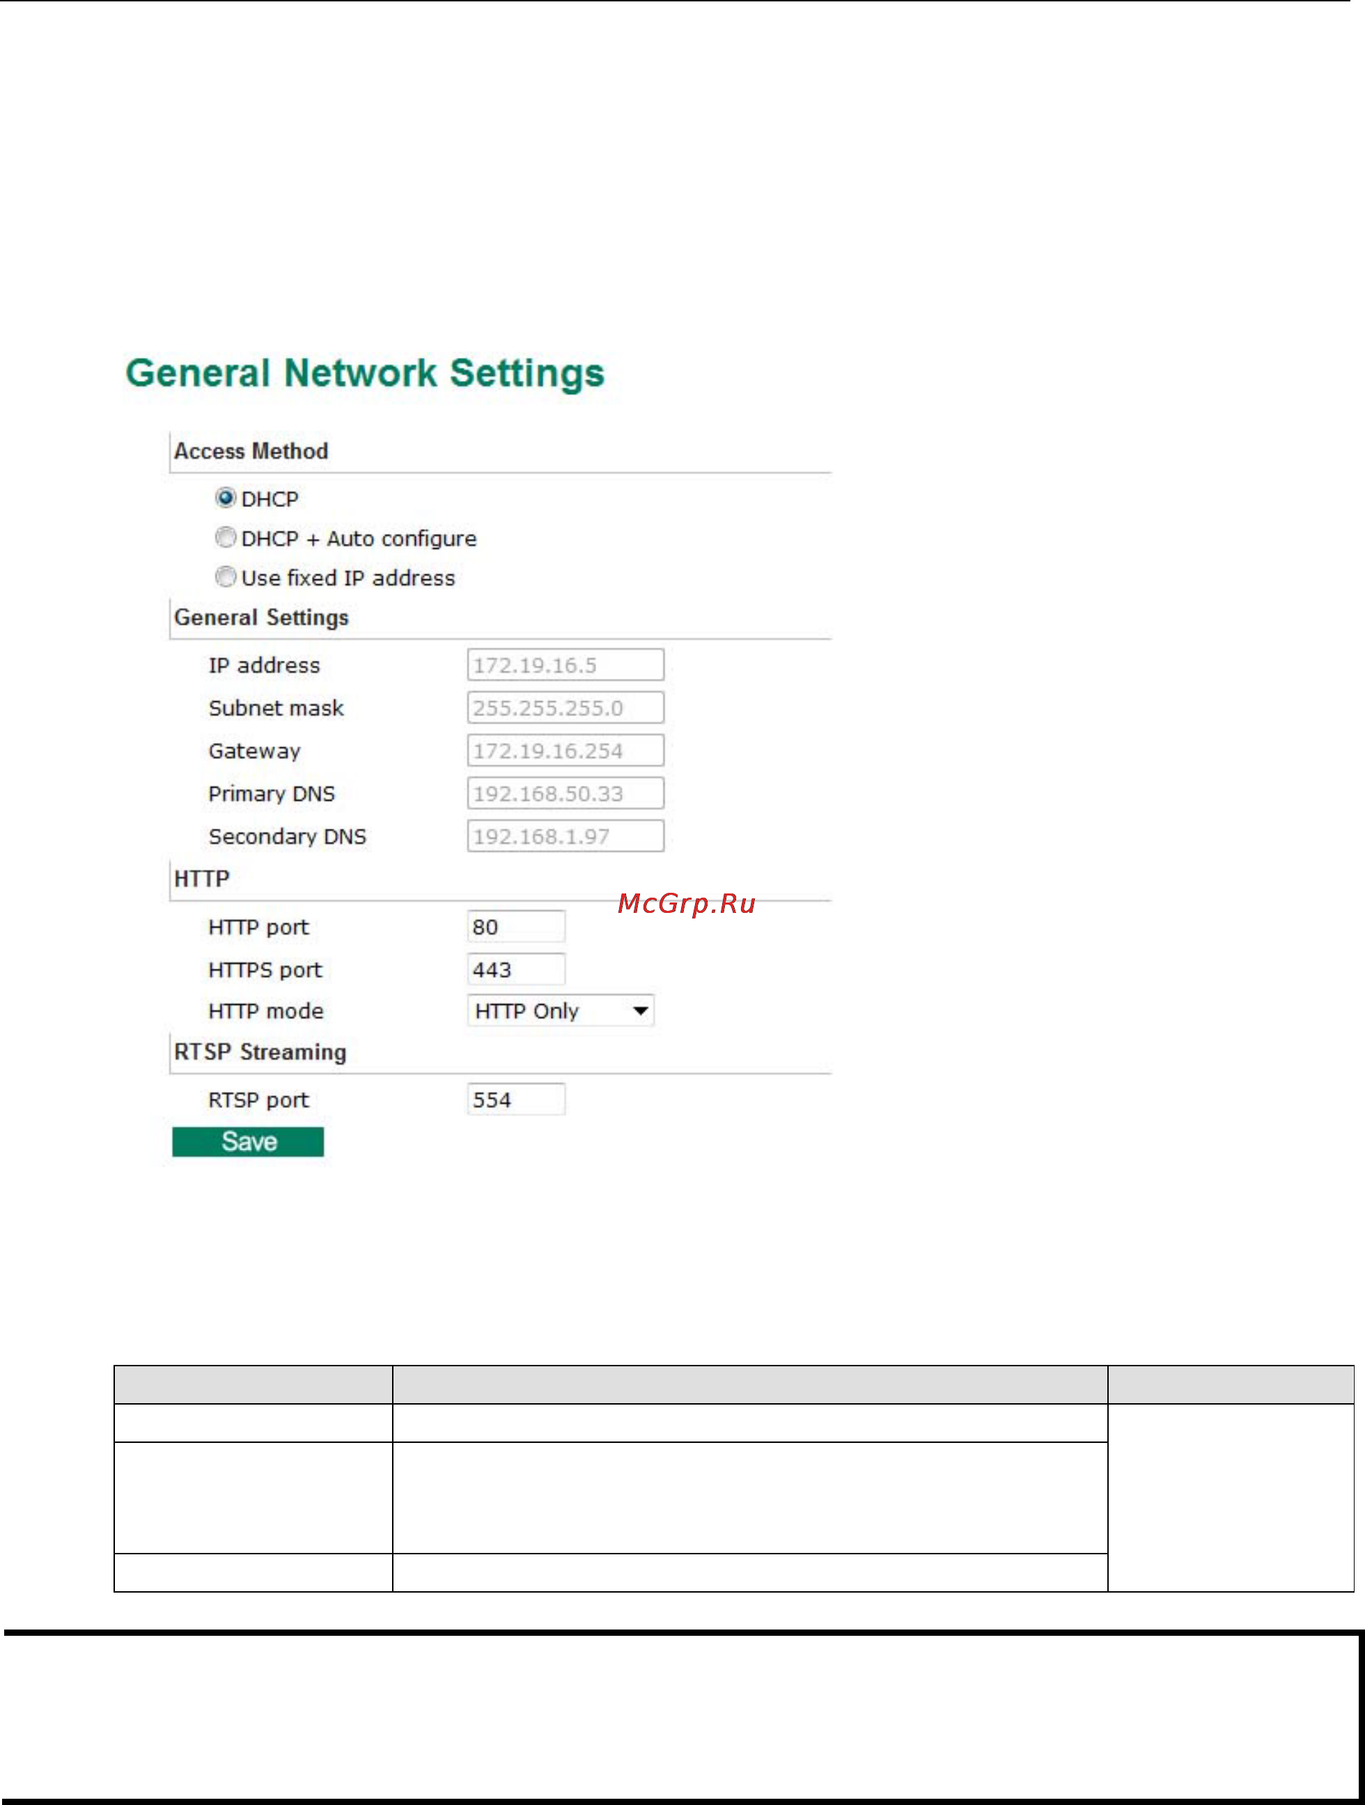
Task: Click the HTTPS port field showing 443
Action: click(517, 969)
